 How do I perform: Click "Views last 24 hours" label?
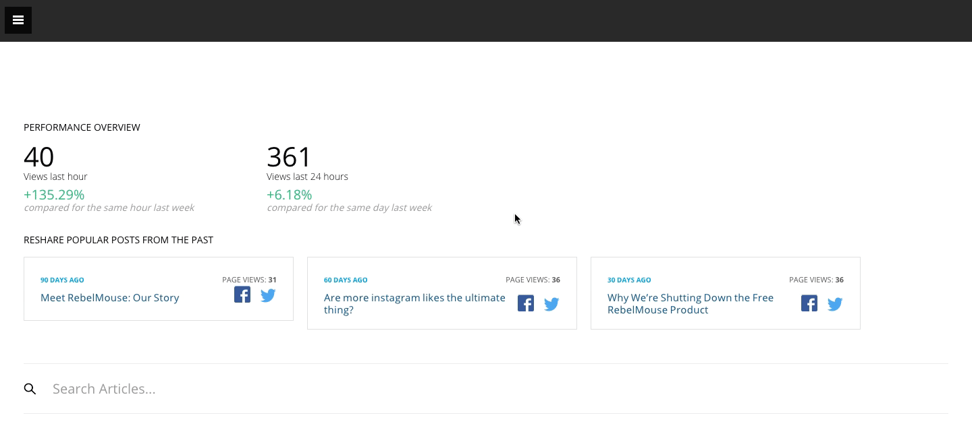tap(307, 177)
